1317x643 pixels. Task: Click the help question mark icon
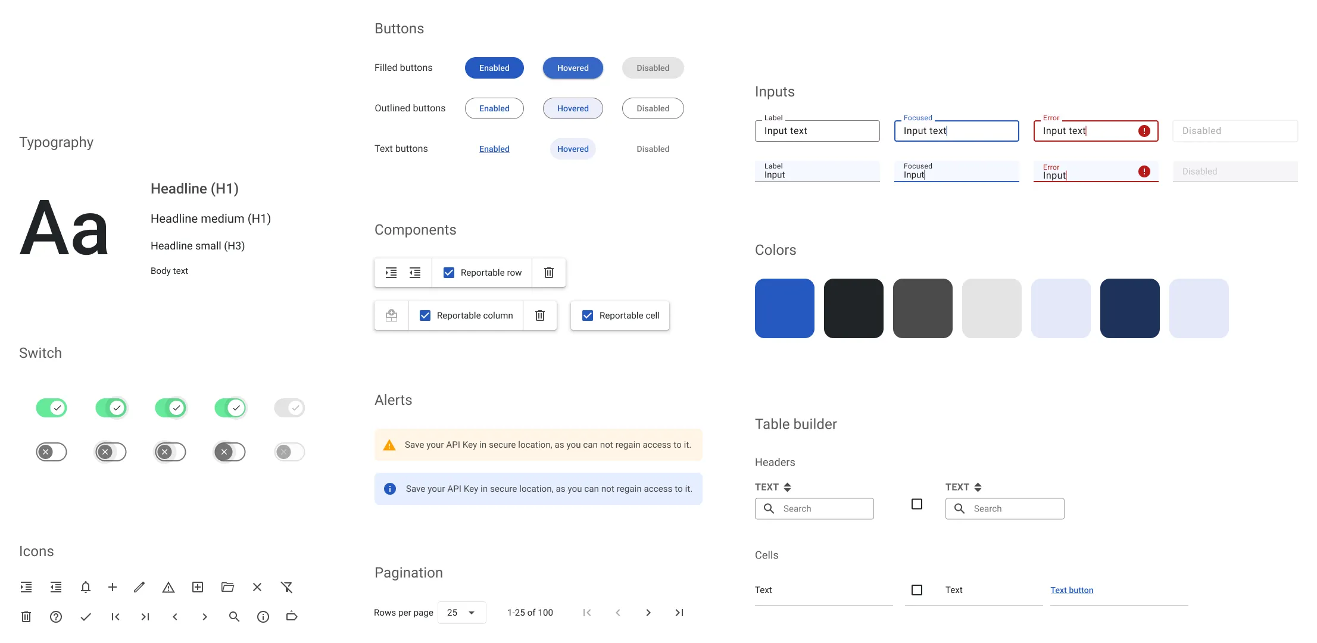[x=56, y=617]
